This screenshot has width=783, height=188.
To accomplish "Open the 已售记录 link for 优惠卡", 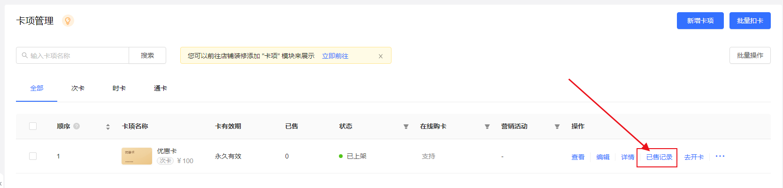I will pyautogui.click(x=659, y=157).
